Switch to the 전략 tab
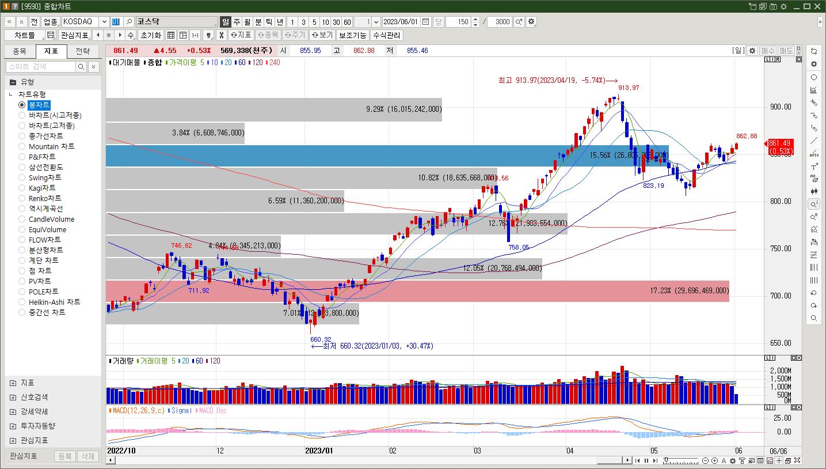Screen dimensions: 826x469 (83, 51)
